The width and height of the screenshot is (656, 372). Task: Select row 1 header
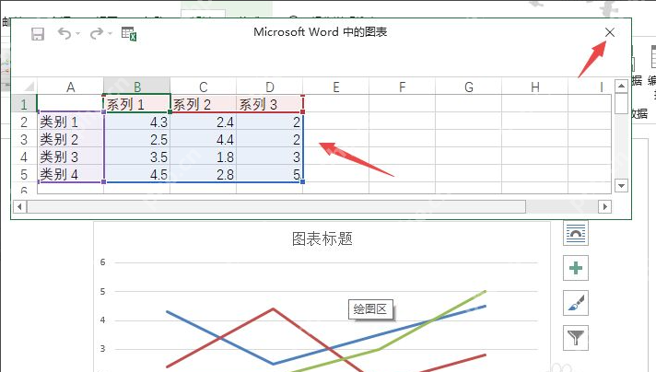[x=24, y=104]
